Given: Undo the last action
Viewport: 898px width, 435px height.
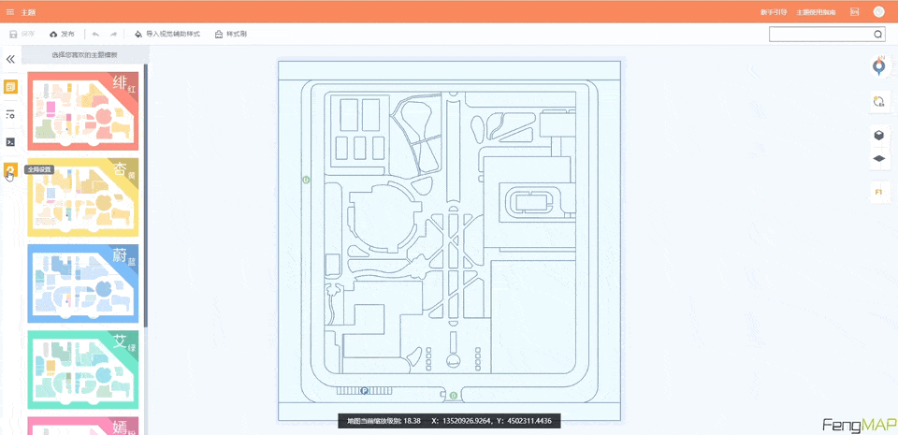Looking at the screenshot, I should [95, 34].
